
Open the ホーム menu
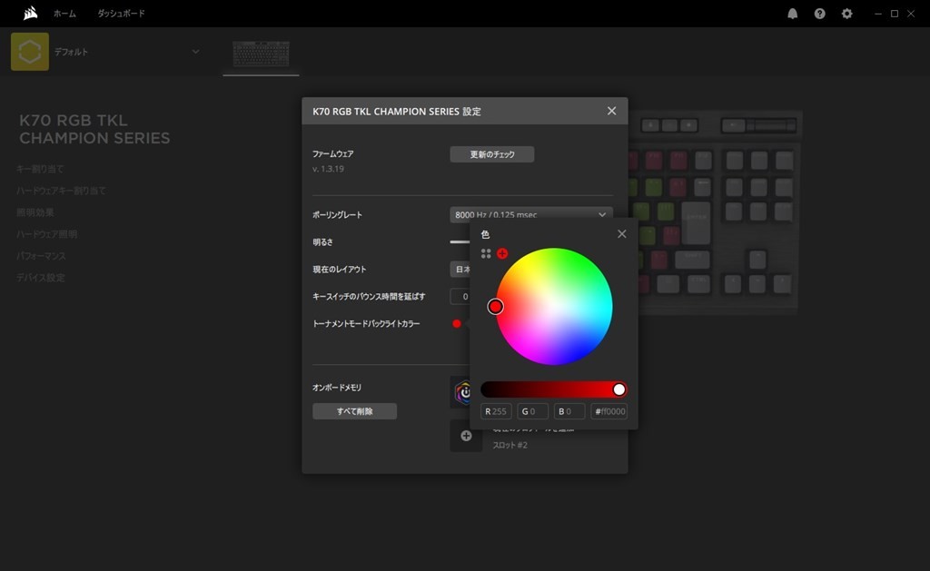(64, 14)
